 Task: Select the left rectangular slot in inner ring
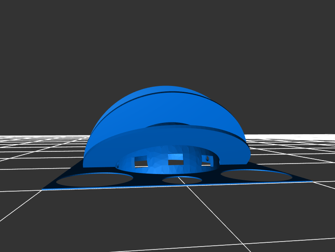[x=141, y=163]
